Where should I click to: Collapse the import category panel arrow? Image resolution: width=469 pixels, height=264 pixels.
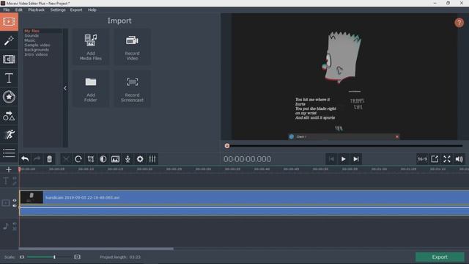point(65,88)
